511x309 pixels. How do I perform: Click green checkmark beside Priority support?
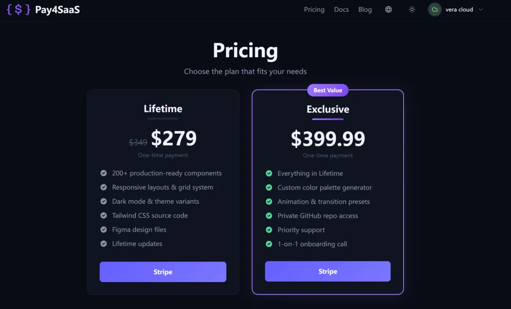click(x=269, y=230)
